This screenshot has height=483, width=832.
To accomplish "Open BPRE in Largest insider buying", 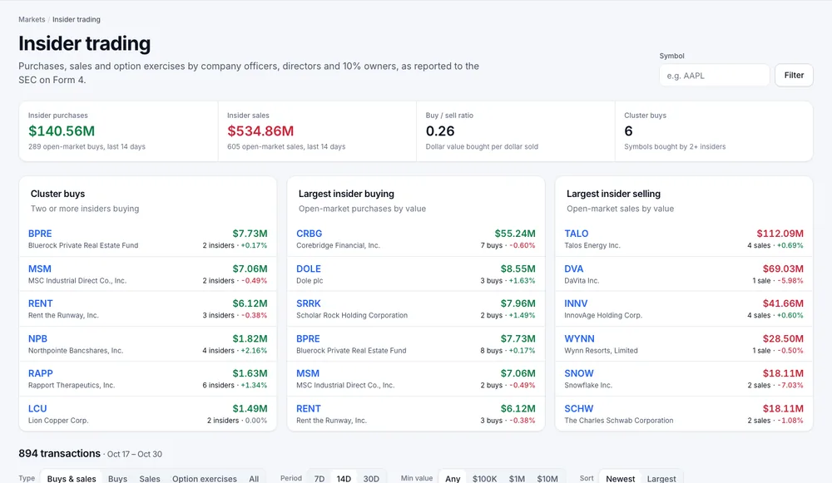I will point(308,338).
